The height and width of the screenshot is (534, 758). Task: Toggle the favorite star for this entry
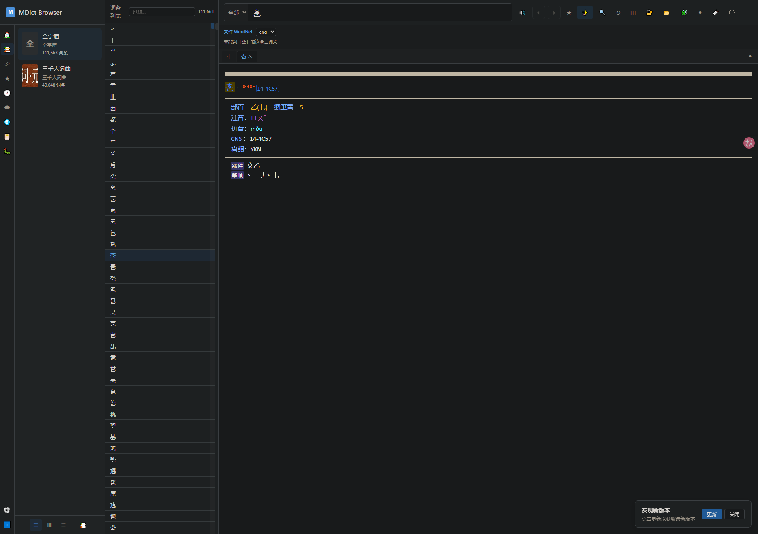[569, 13]
